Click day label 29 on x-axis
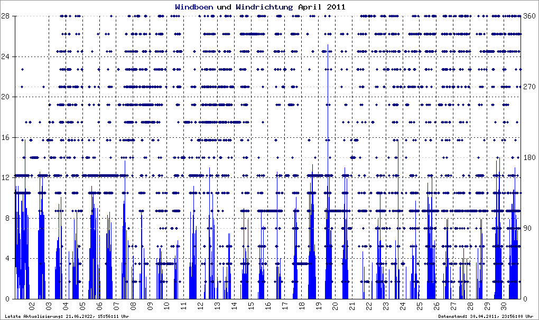The width and height of the screenshot is (539, 320). coord(487,306)
